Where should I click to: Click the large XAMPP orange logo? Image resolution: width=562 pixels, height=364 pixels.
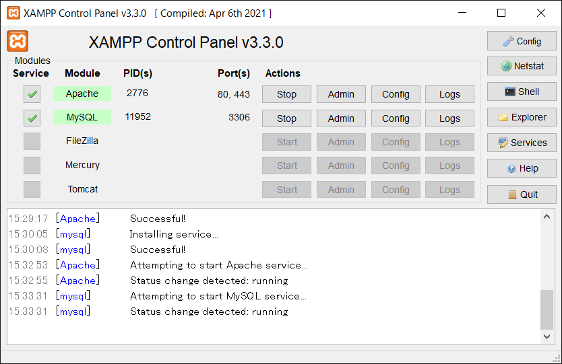pyautogui.click(x=18, y=41)
